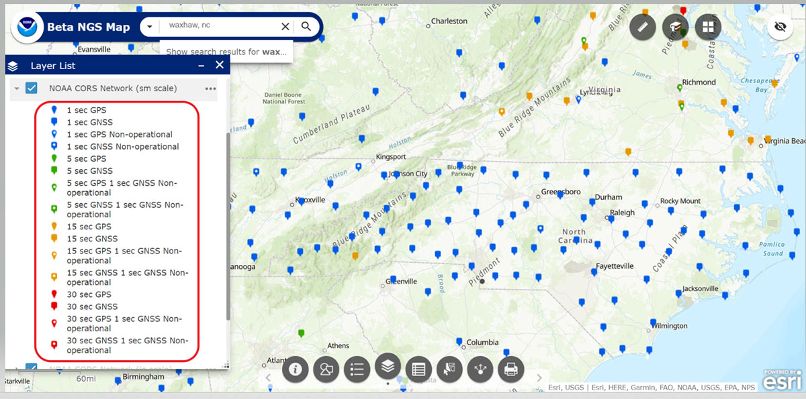The height and width of the screenshot is (399, 806).
Task: Open the Share widget icon
Action: click(480, 369)
